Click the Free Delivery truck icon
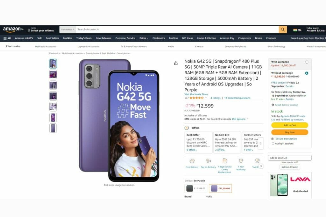326x217 pixels. (192, 161)
